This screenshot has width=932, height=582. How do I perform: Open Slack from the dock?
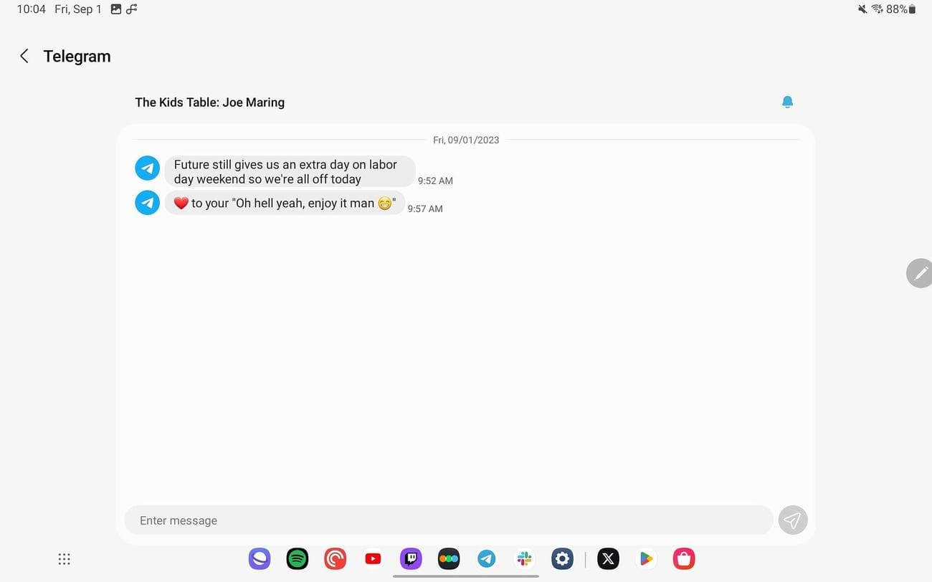524,558
